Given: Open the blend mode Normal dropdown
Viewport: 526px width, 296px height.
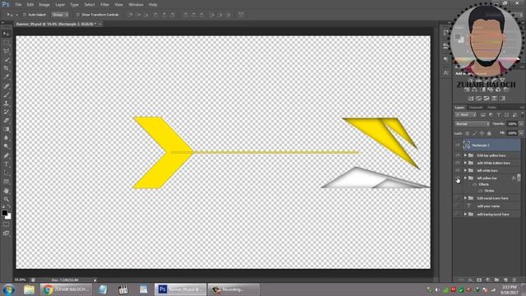Looking at the screenshot, I should coord(472,124).
